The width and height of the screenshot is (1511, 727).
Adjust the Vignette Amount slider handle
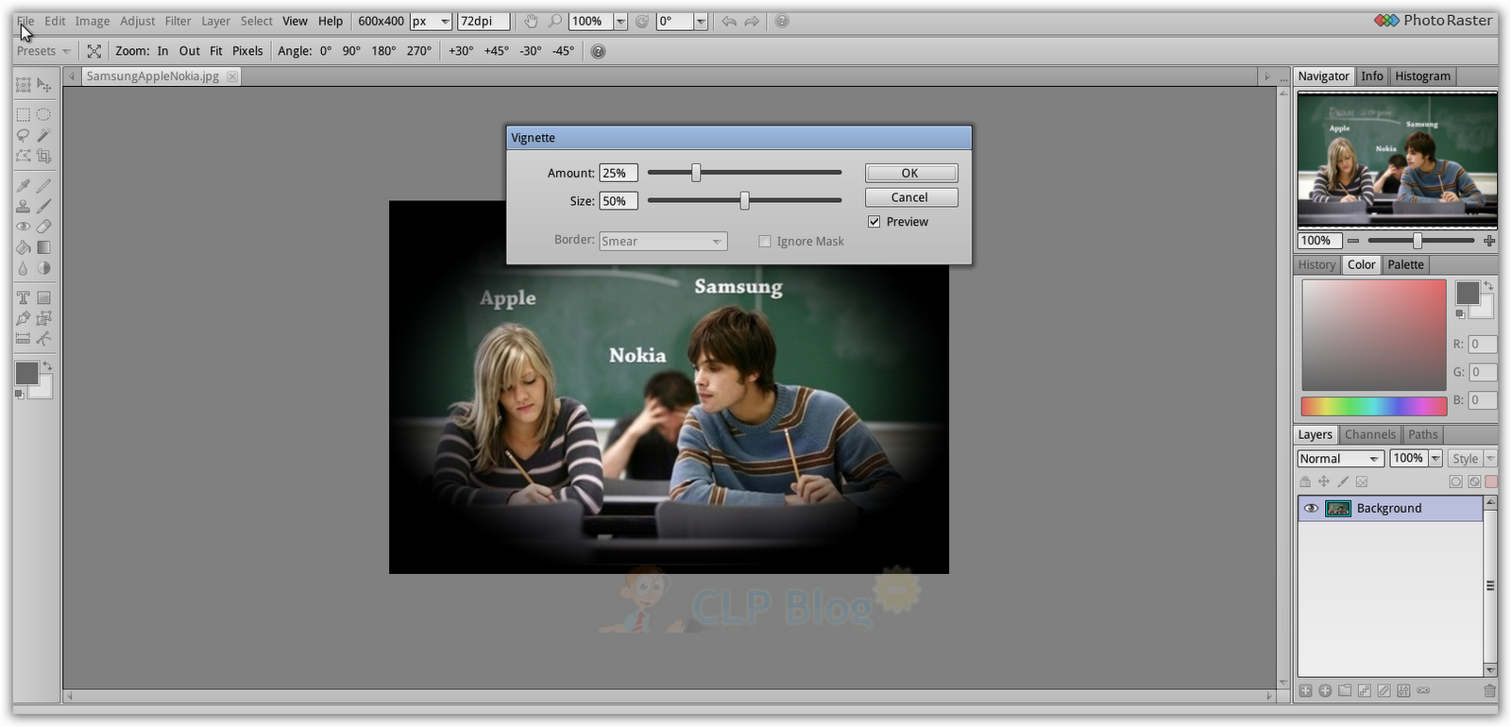coord(696,173)
